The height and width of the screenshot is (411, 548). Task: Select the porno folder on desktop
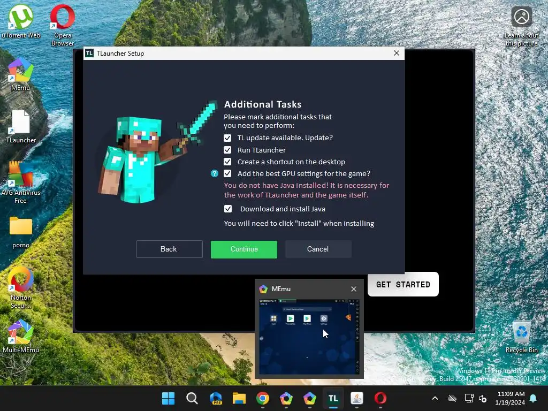pos(21,232)
